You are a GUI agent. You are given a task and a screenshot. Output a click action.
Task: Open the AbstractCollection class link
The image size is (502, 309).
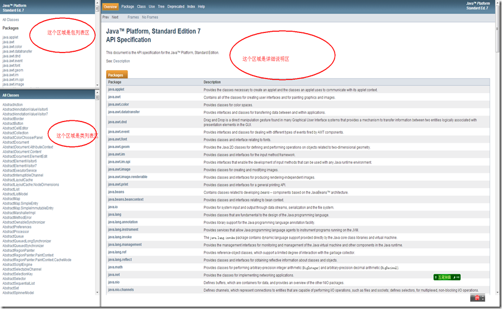pos(15,133)
